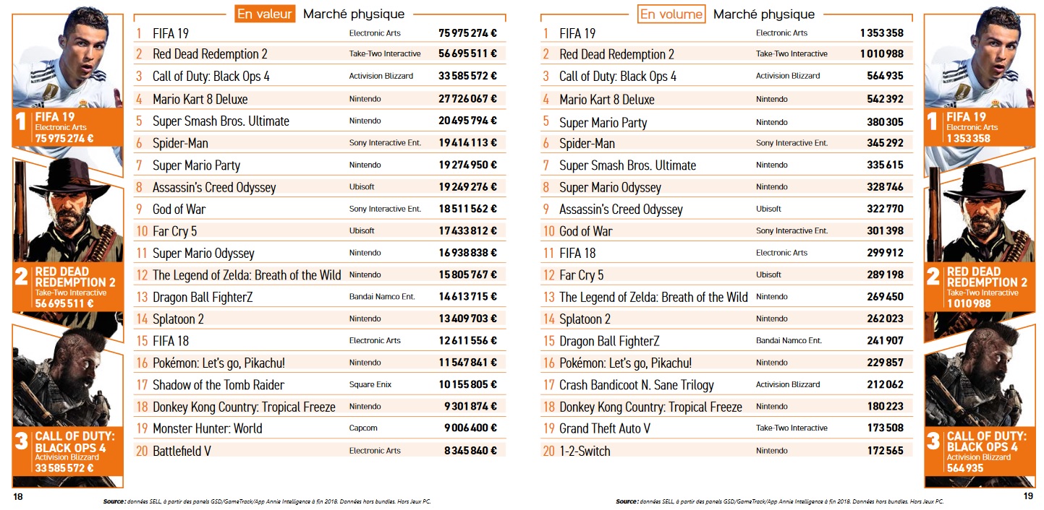Select the value '9 006 400 €'
The height and width of the screenshot is (510, 1044).
[470, 428]
